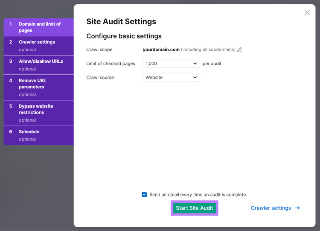The width and height of the screenshot is (320, 231).
Task: Toggle email notification checkbox for completed audits
Action: click(144, 195)
